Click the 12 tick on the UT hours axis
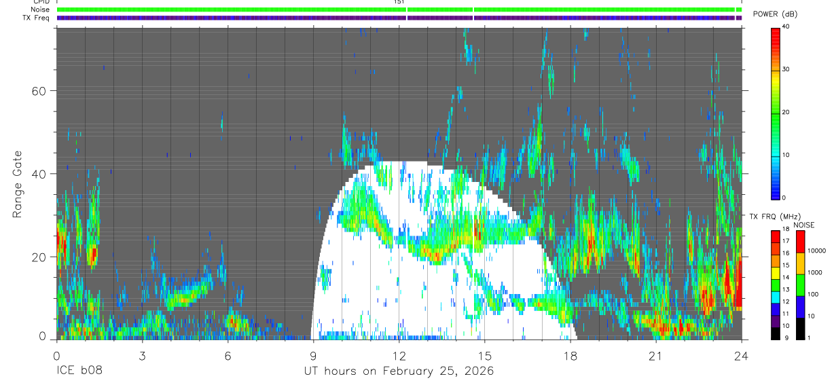The width and height of the screenshot is (834, 385). 399,355
